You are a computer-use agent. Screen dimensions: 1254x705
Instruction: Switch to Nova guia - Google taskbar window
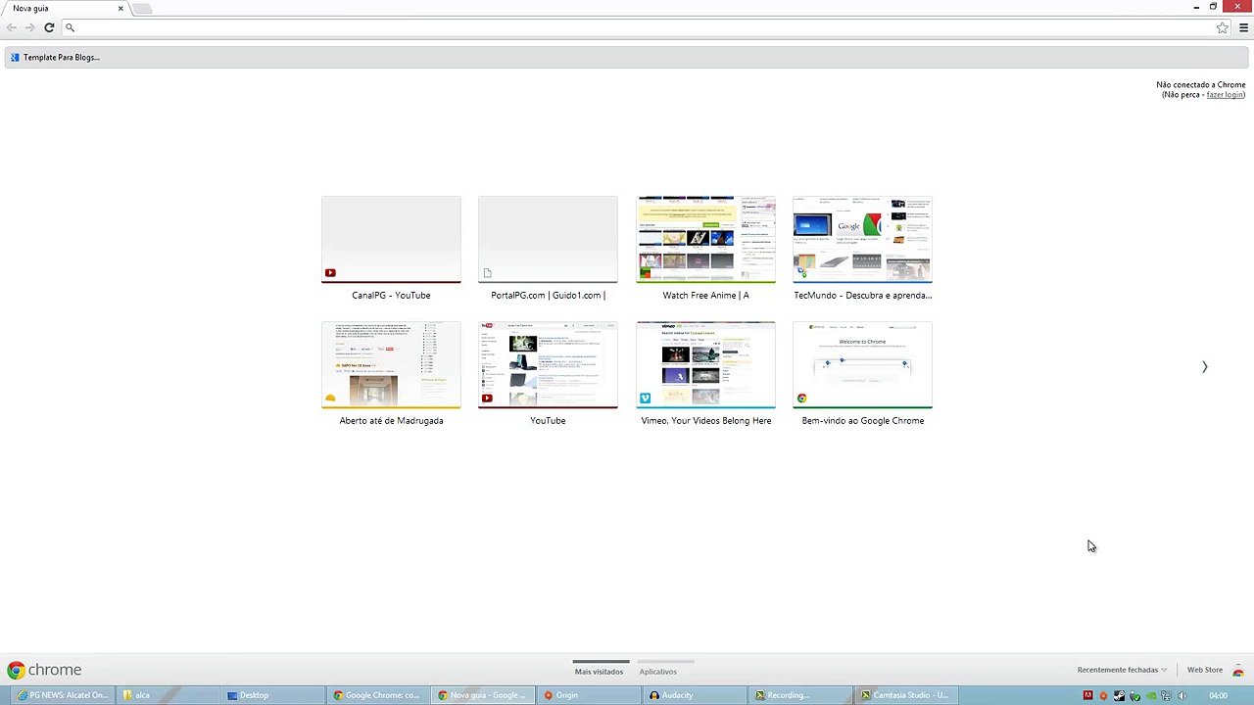(x=482, y=695)
